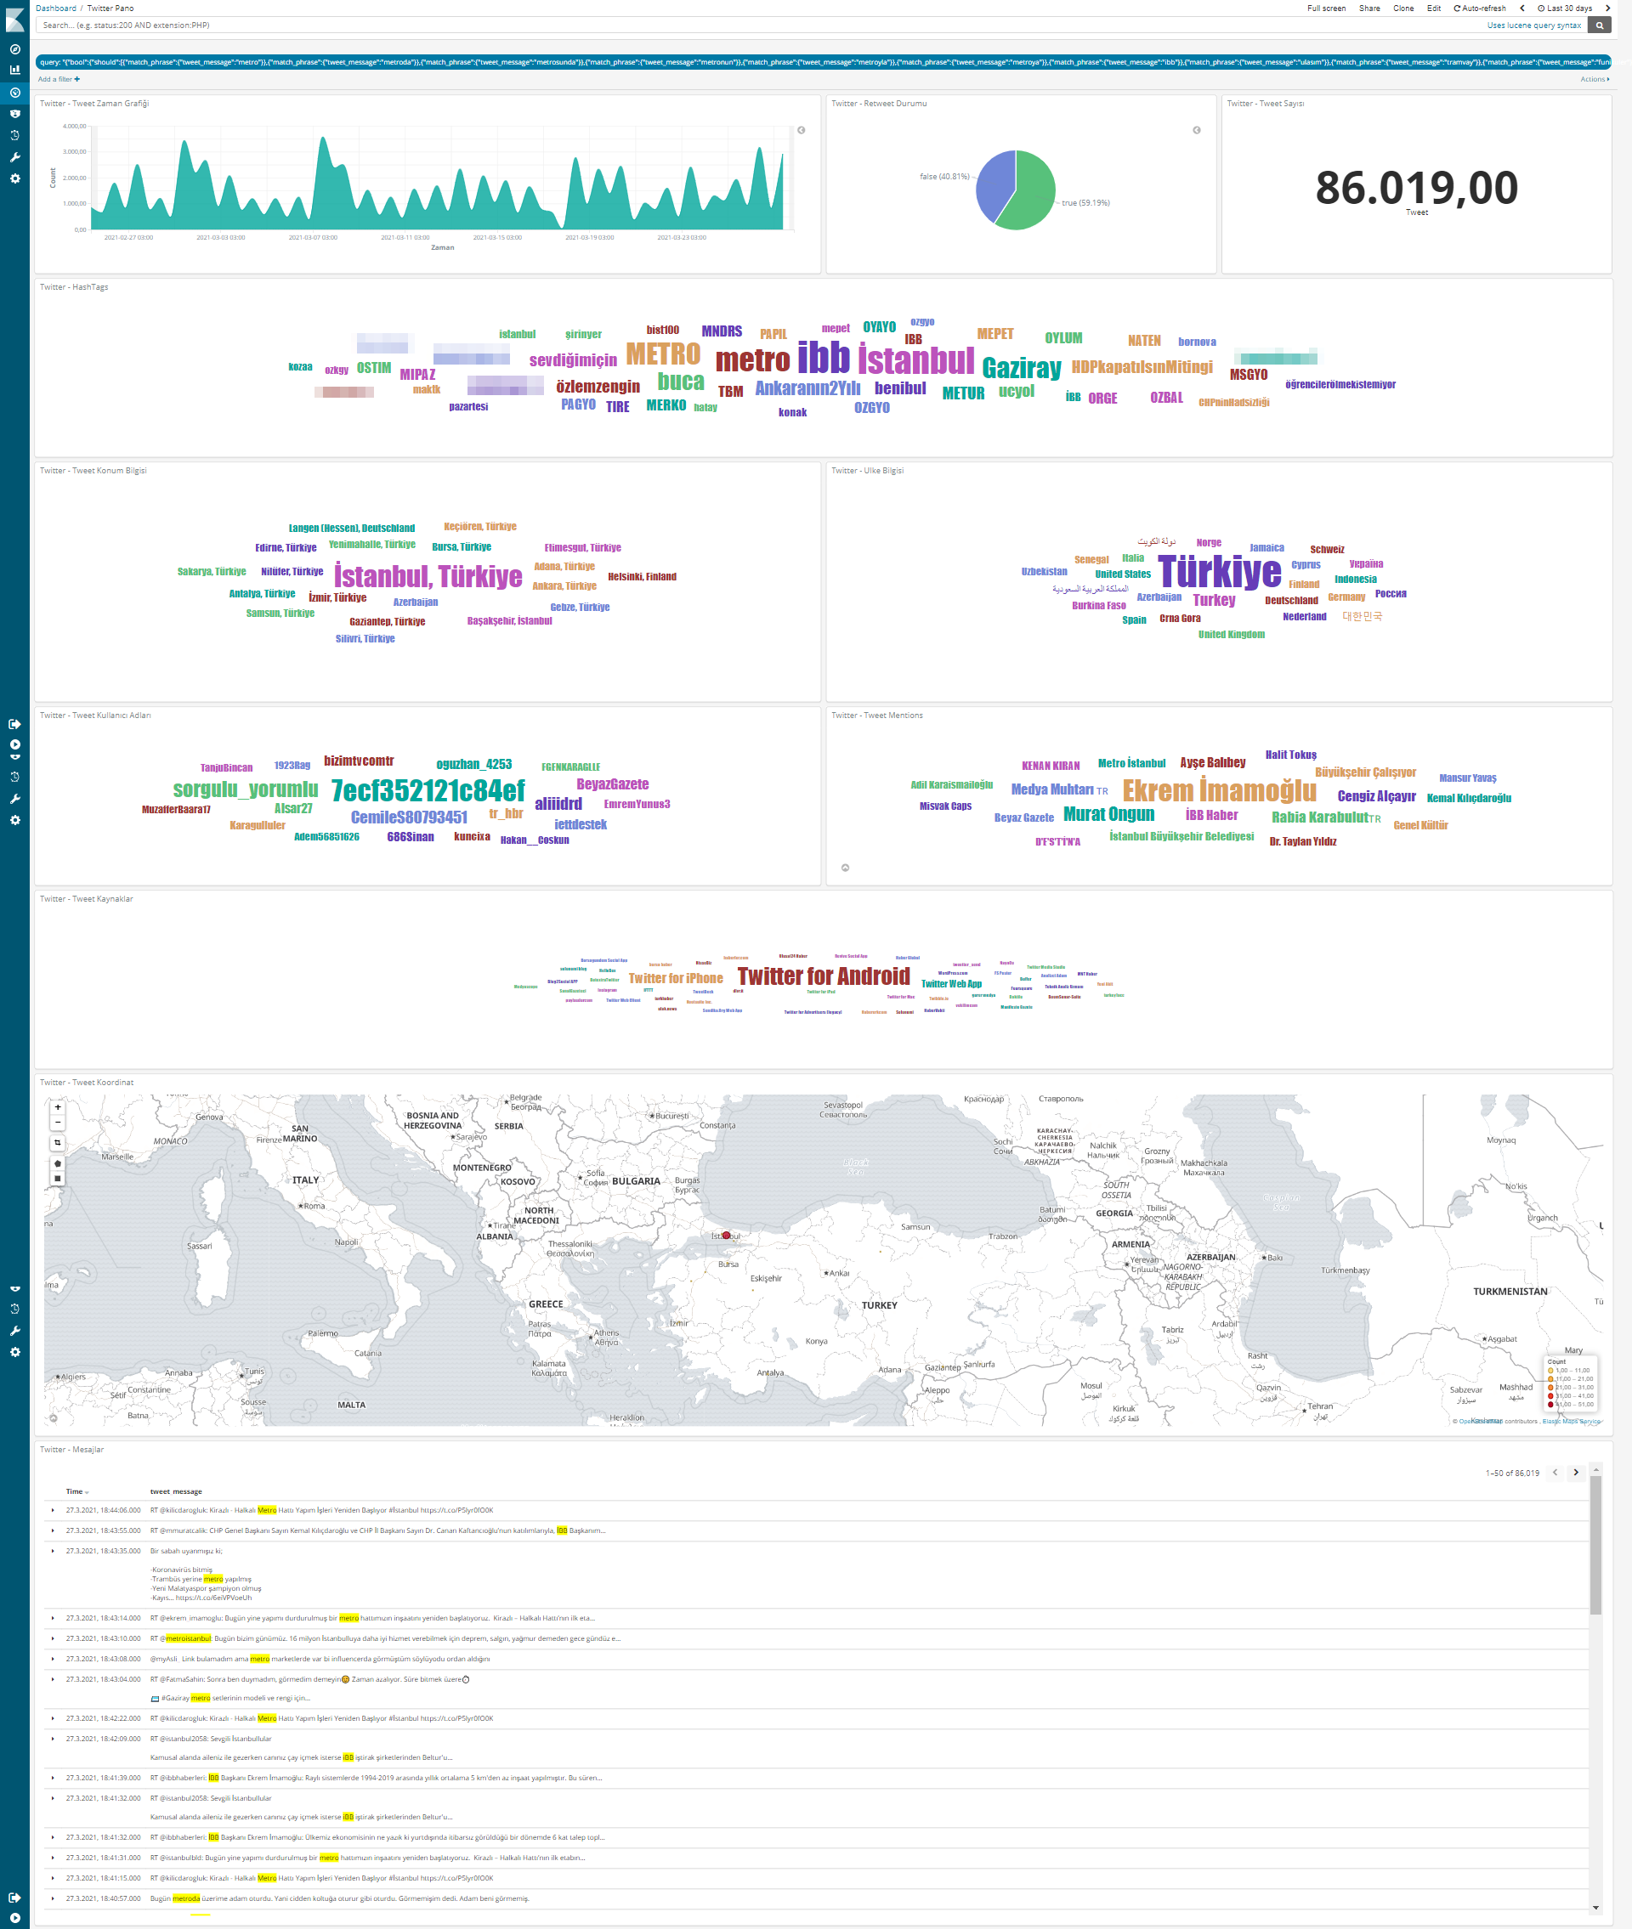The width and height of the screenshot is (1632, 1929).
Task: Expand message row 18:42:22.000
Action: tap(53, 1718)
